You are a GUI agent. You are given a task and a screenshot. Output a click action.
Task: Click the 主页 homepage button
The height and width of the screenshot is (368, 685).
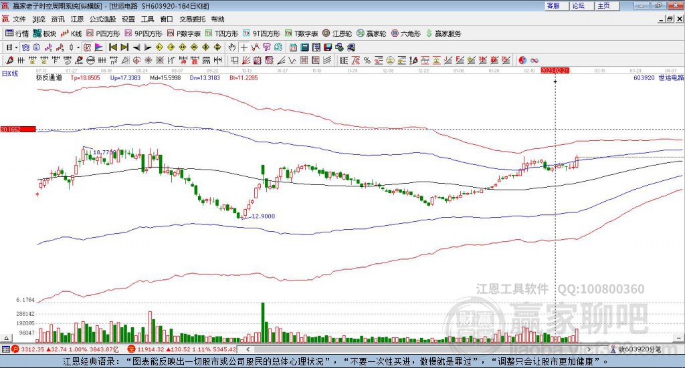pos(607,5)
